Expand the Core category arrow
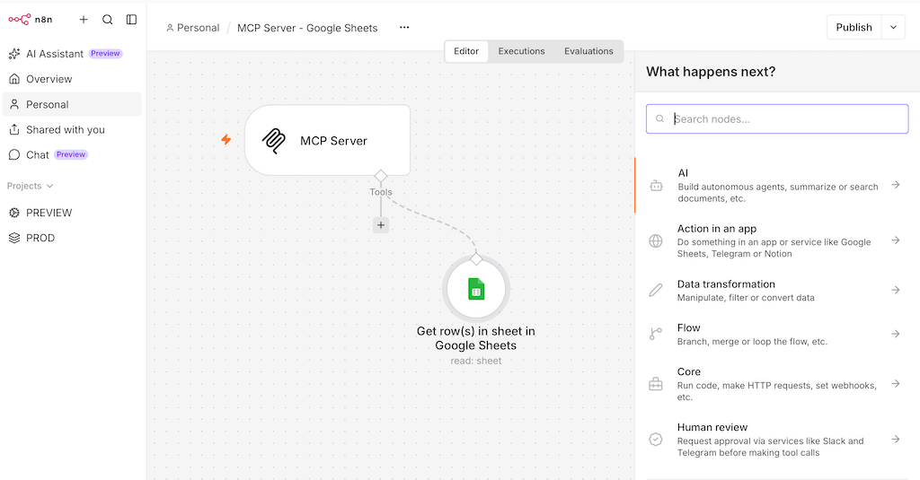 coord(896,384)
